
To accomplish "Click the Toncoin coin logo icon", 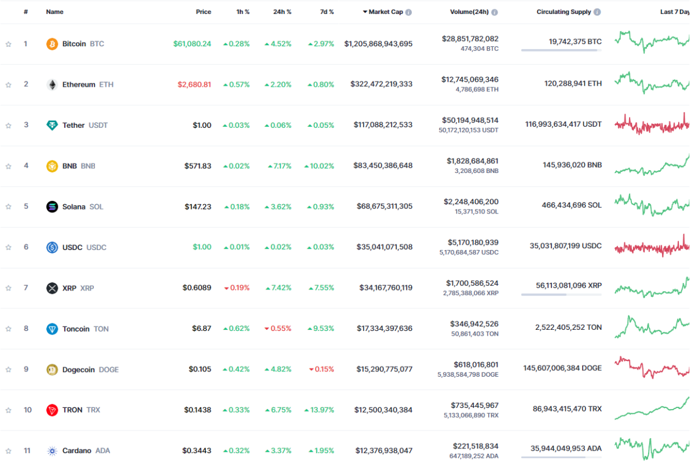I will (x=52, y=329).
